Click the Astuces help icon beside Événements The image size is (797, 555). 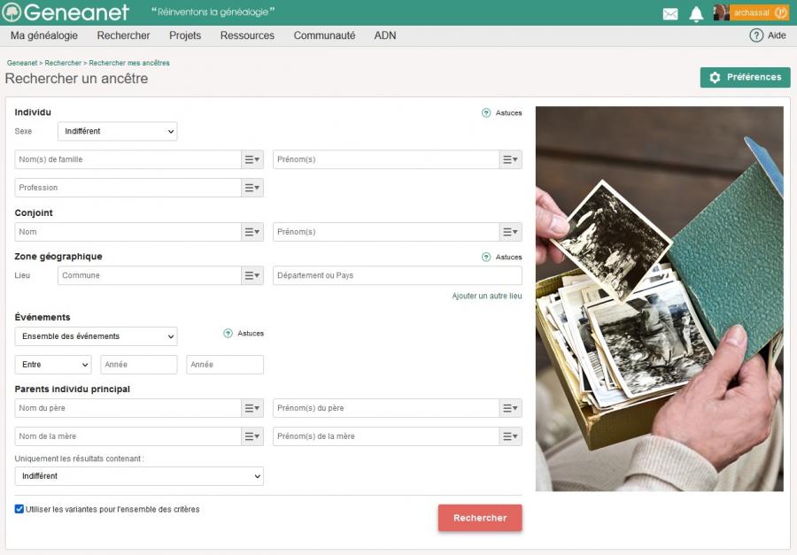click(x=228, y=334)
